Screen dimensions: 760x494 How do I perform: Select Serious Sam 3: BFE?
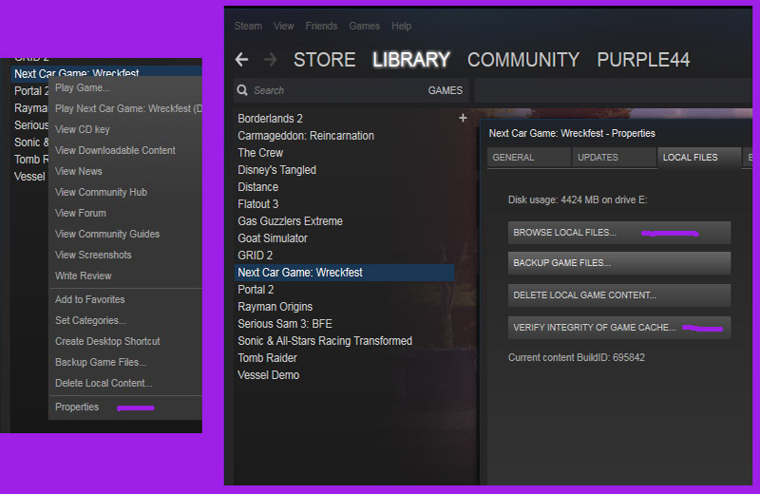click(284, 324)
